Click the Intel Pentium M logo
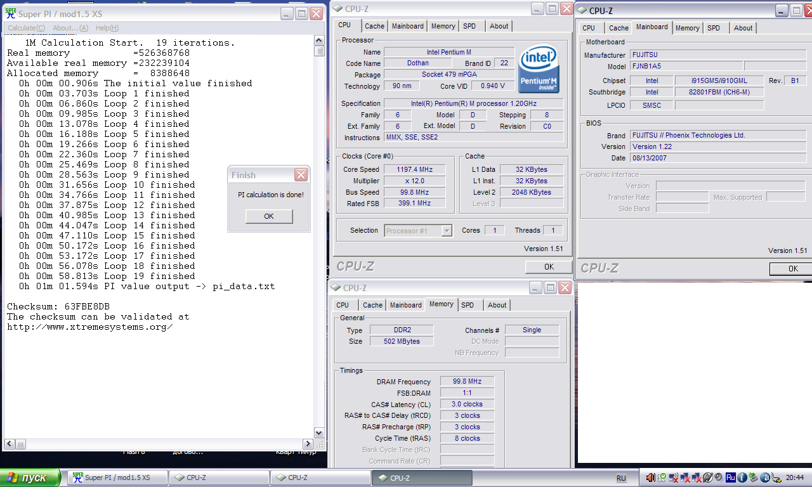Screen dimensions: 812x487 coord(538,69)
